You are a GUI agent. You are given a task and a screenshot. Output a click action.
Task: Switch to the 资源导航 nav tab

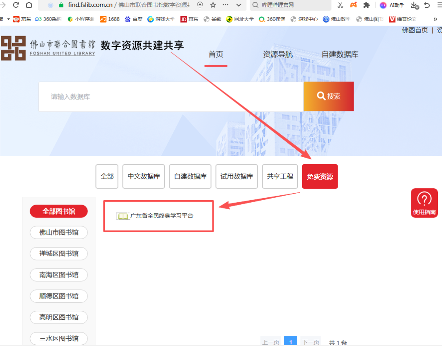click(x=277, y=54)
